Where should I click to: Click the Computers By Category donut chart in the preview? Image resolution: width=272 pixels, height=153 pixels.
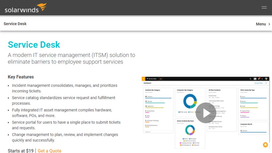pyautogui.click(x=190, y=101)
